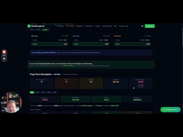Image resolution: width=183 pixels, height=137 pixels.
Task: Click the Questions? Ask AI button
Action: pos(170,110)
